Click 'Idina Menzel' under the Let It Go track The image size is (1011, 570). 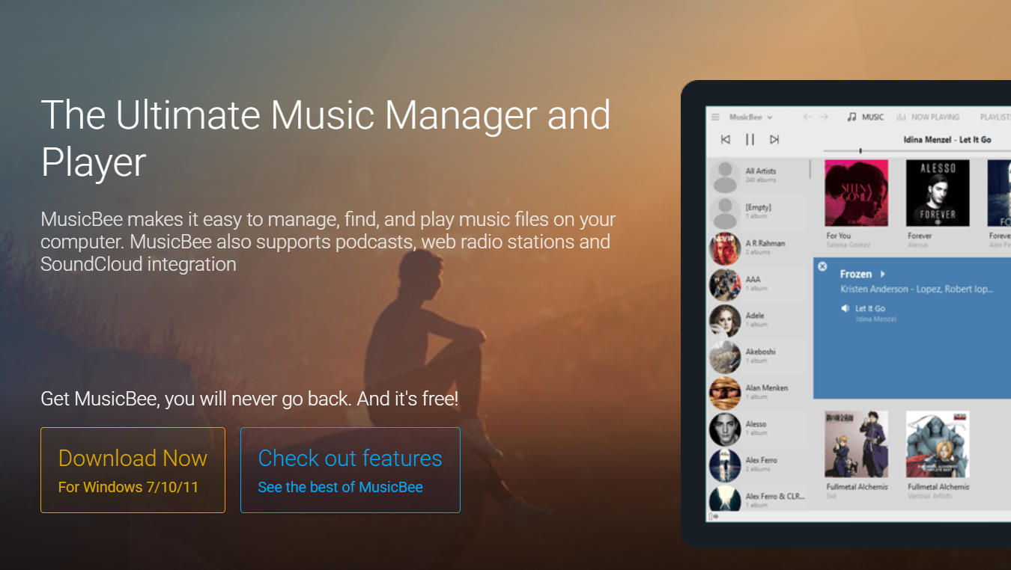point(875,319)
